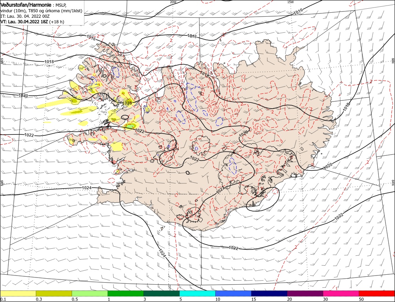Choose the green 1–3 mm legend swatch

pyautogui.click(x=126, y=293)
